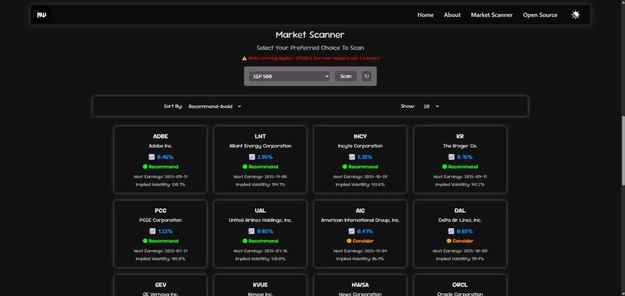This screenshot has height=296, width=625.
Task: Open the DAL stock card title
Action: pyautogui.click(x=460, y=211)
